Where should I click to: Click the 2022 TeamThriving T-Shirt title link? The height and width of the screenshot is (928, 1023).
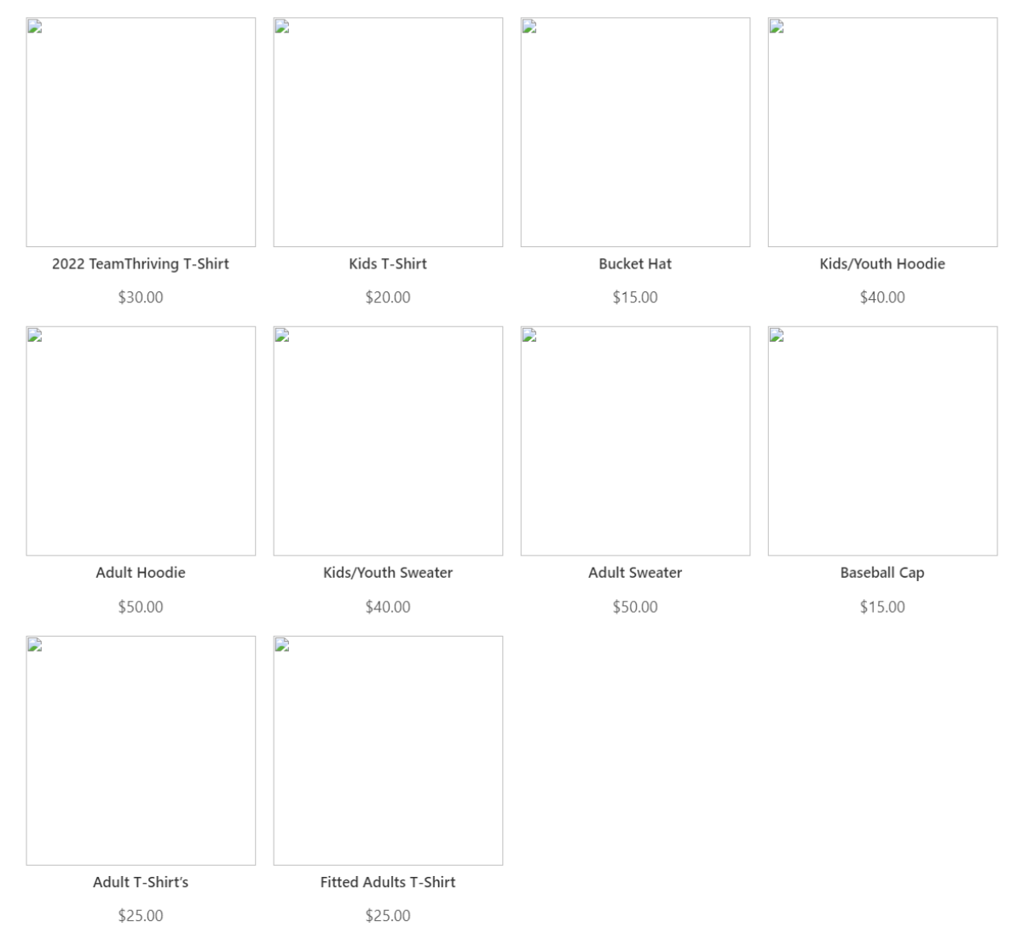141,264
